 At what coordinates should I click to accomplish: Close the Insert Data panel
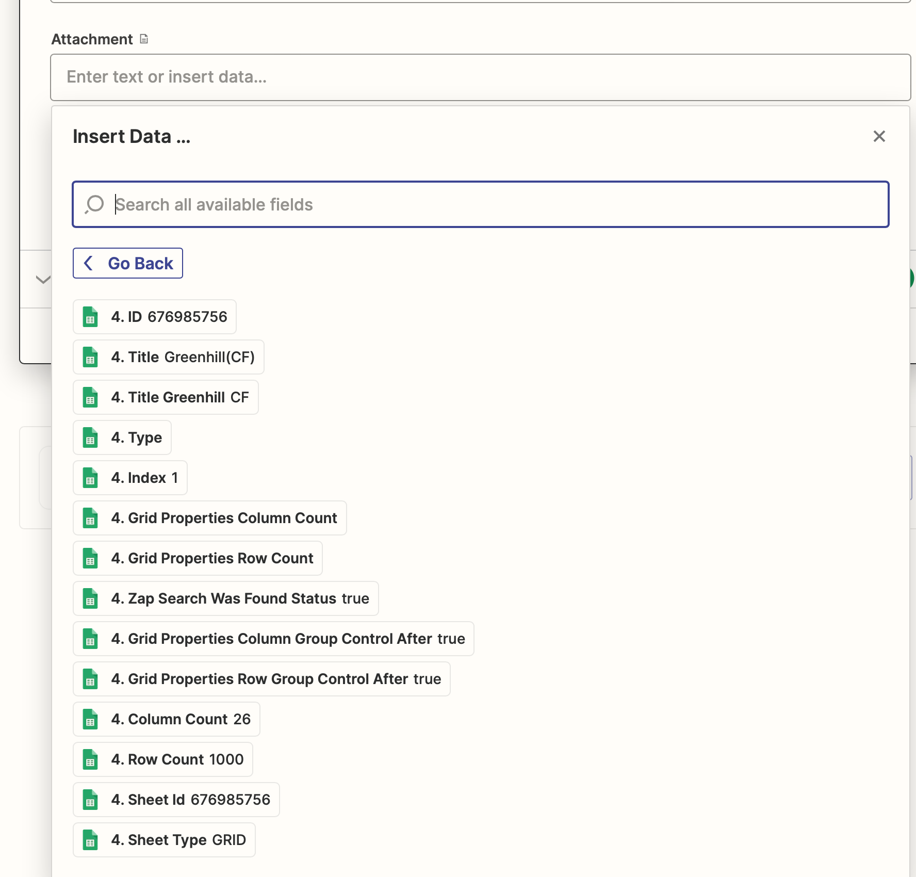pyautogui.click(x=879, y=136)
